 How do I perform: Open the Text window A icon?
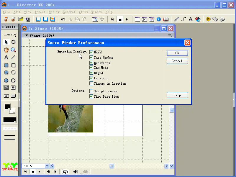tap(191, 19)
